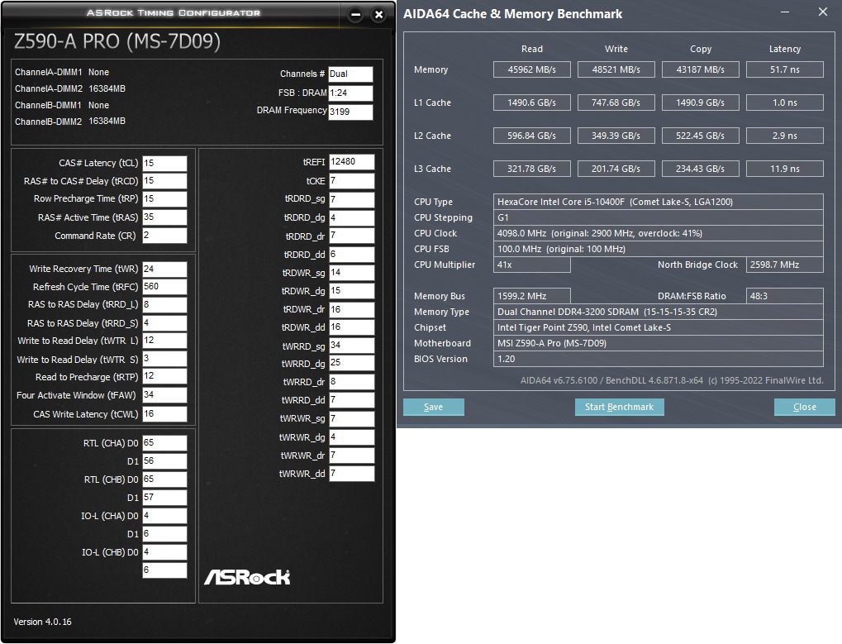This screenshot has width=842, height=644.
Task: Click the Refresh Cycle Time (tRFC) field
Action: (x=165, y=287)
